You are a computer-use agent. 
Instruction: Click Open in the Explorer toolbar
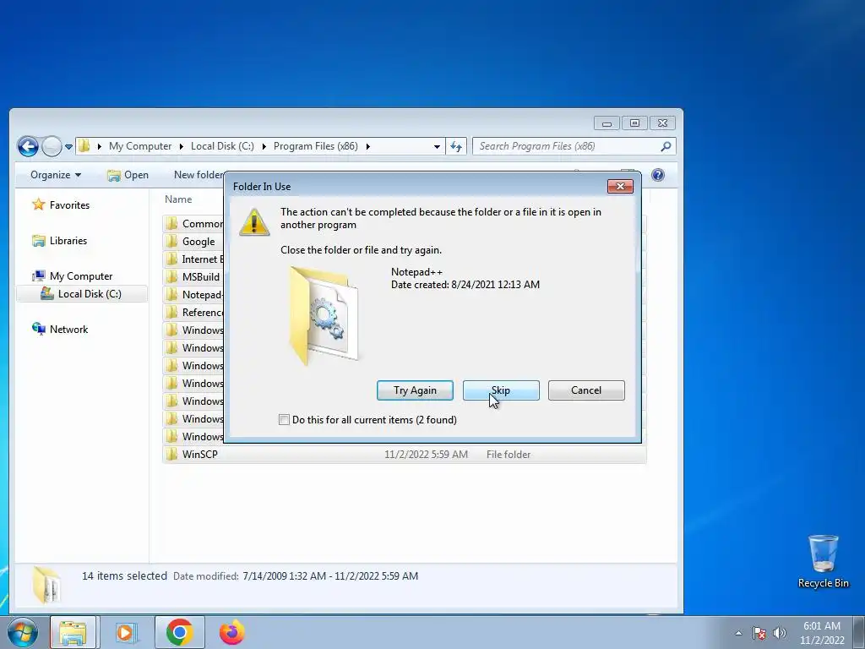(128, 175)
